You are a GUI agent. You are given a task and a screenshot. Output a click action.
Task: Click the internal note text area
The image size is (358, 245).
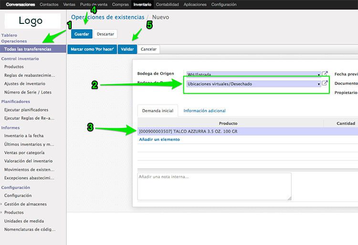(x=214, y=187)
